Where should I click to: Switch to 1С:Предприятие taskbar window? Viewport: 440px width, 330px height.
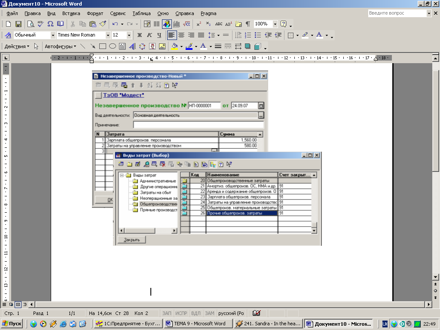128,324
